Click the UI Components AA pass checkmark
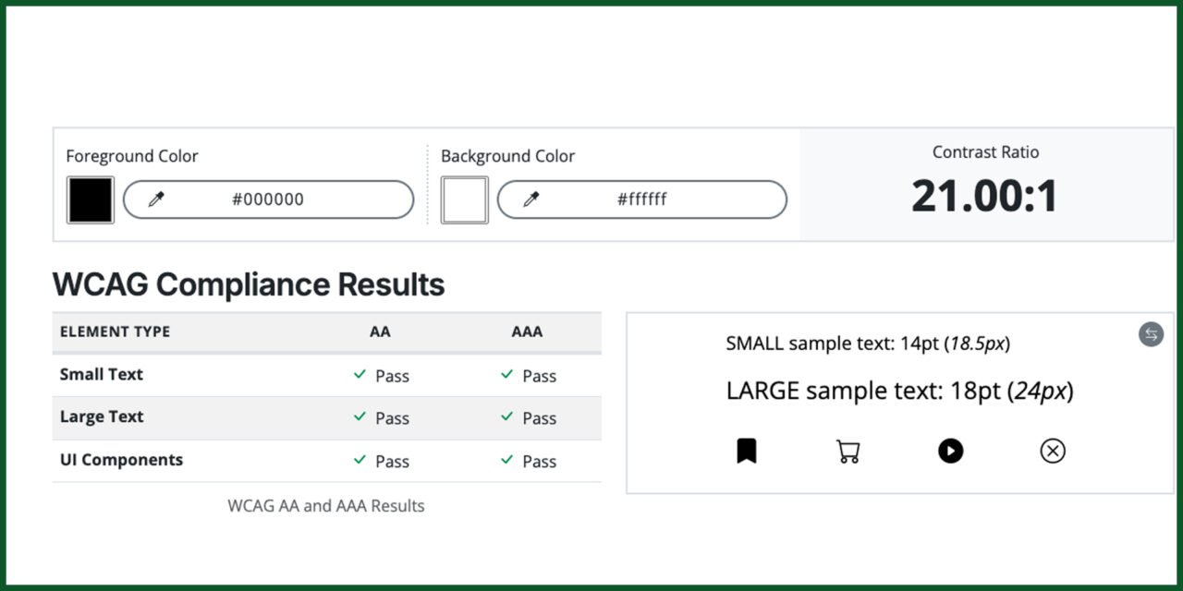1183x591 pixels. coord(359,460)
